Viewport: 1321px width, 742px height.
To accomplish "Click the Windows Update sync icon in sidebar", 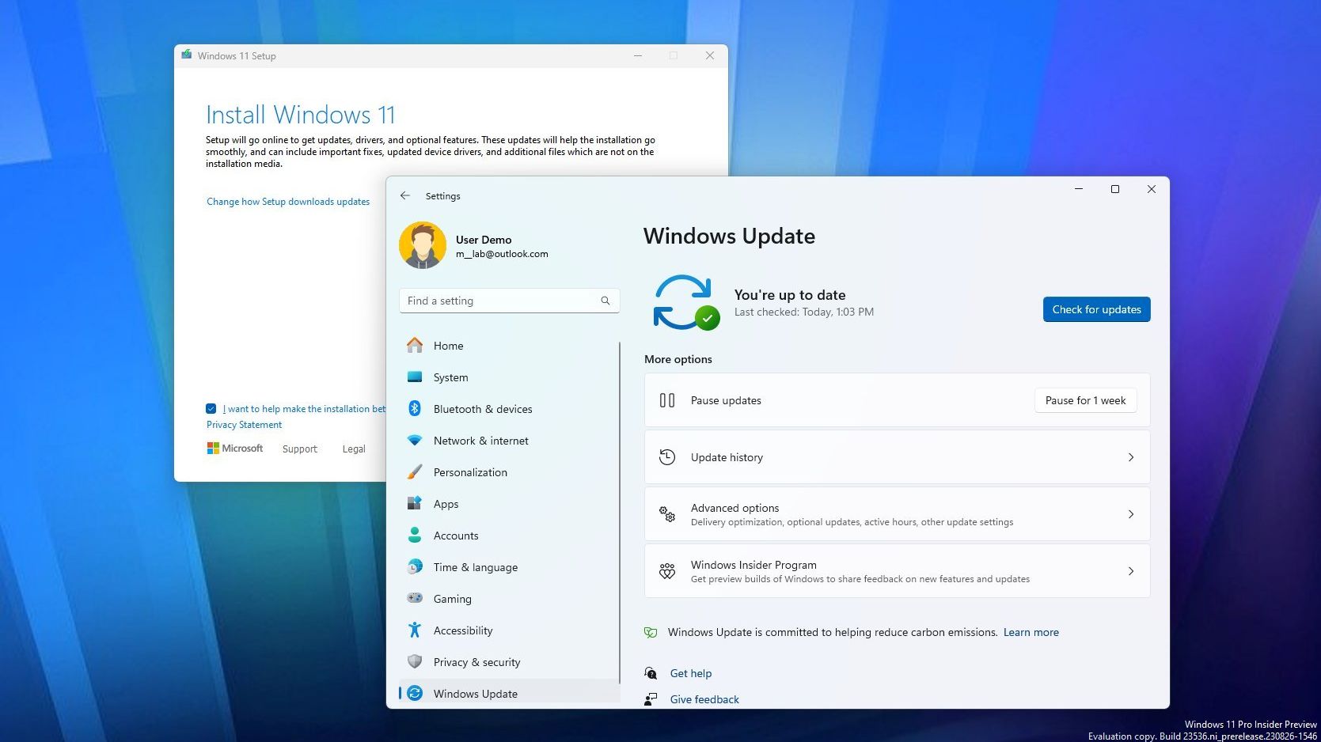I will point(415,693).
